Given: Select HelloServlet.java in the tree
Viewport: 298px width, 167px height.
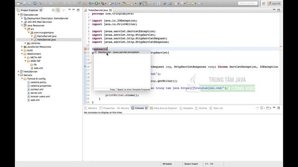Looking at the screenshot, I should tap(47, 39).
